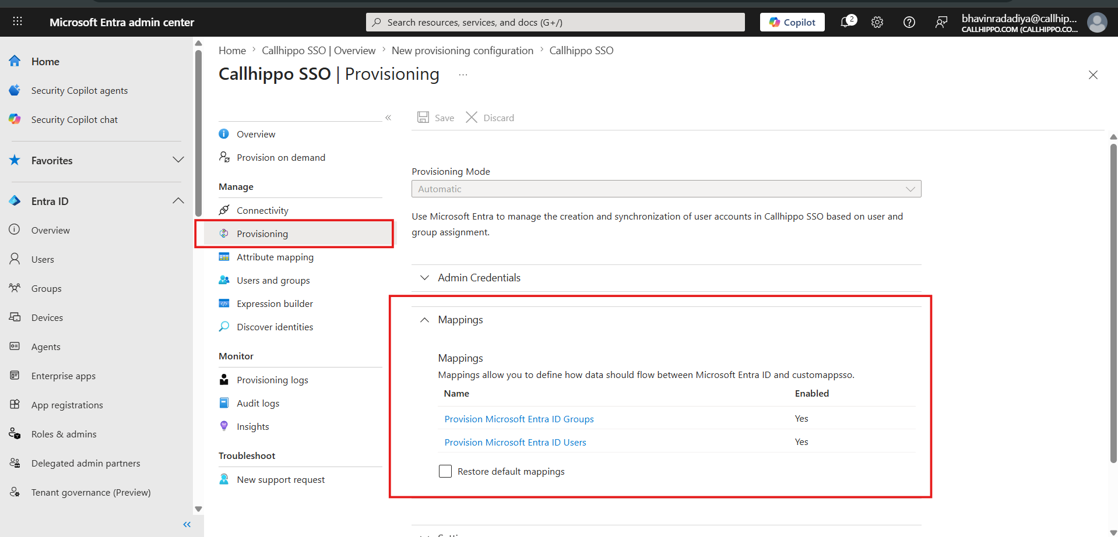Click the Roles & admins icon
Screen dimensions: 1118x537
click(15, 433)
